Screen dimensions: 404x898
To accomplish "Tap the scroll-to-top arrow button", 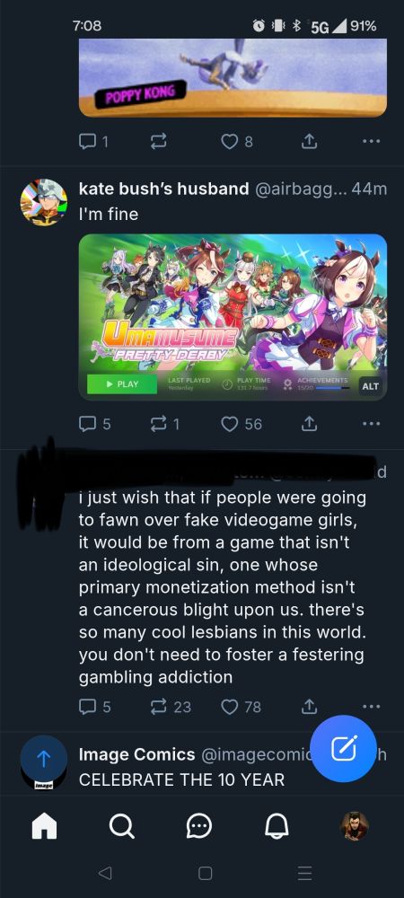I will point(44,758).
